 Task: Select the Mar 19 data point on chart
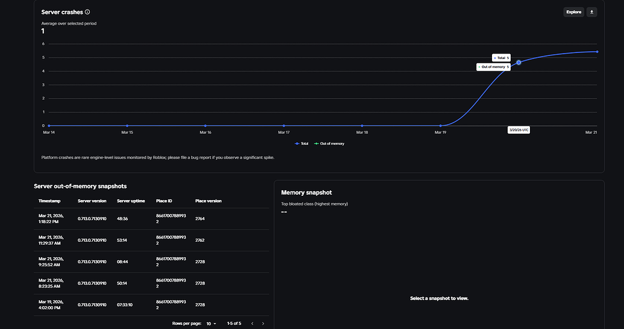[x=441, y=126]
